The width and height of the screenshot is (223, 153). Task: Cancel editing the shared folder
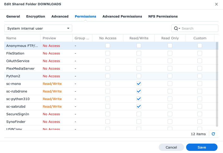point(171,147)
